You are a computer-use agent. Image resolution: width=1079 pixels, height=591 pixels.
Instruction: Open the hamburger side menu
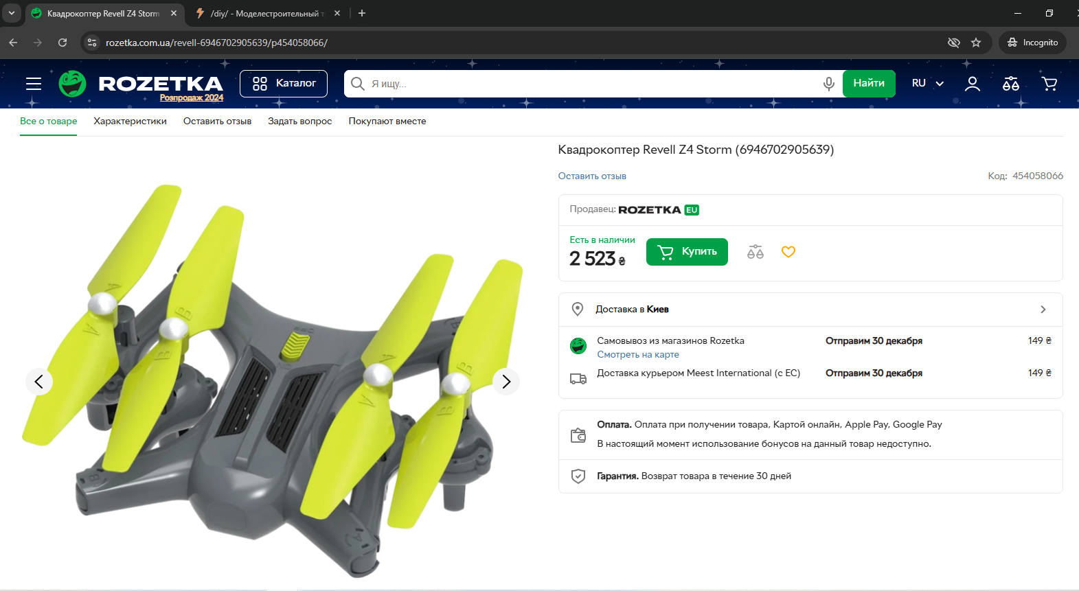click(x=34, y=84)
